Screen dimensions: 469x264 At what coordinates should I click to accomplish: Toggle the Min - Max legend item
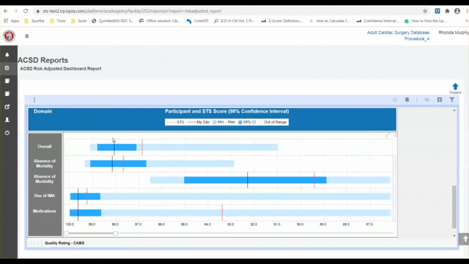pos(224,122)
